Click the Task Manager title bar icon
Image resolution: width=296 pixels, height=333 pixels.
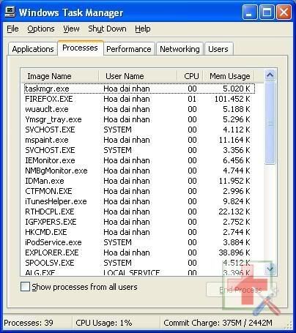[10, 12]
